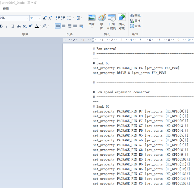
Task: Open the font name dropdown
Action: [28, 18]
